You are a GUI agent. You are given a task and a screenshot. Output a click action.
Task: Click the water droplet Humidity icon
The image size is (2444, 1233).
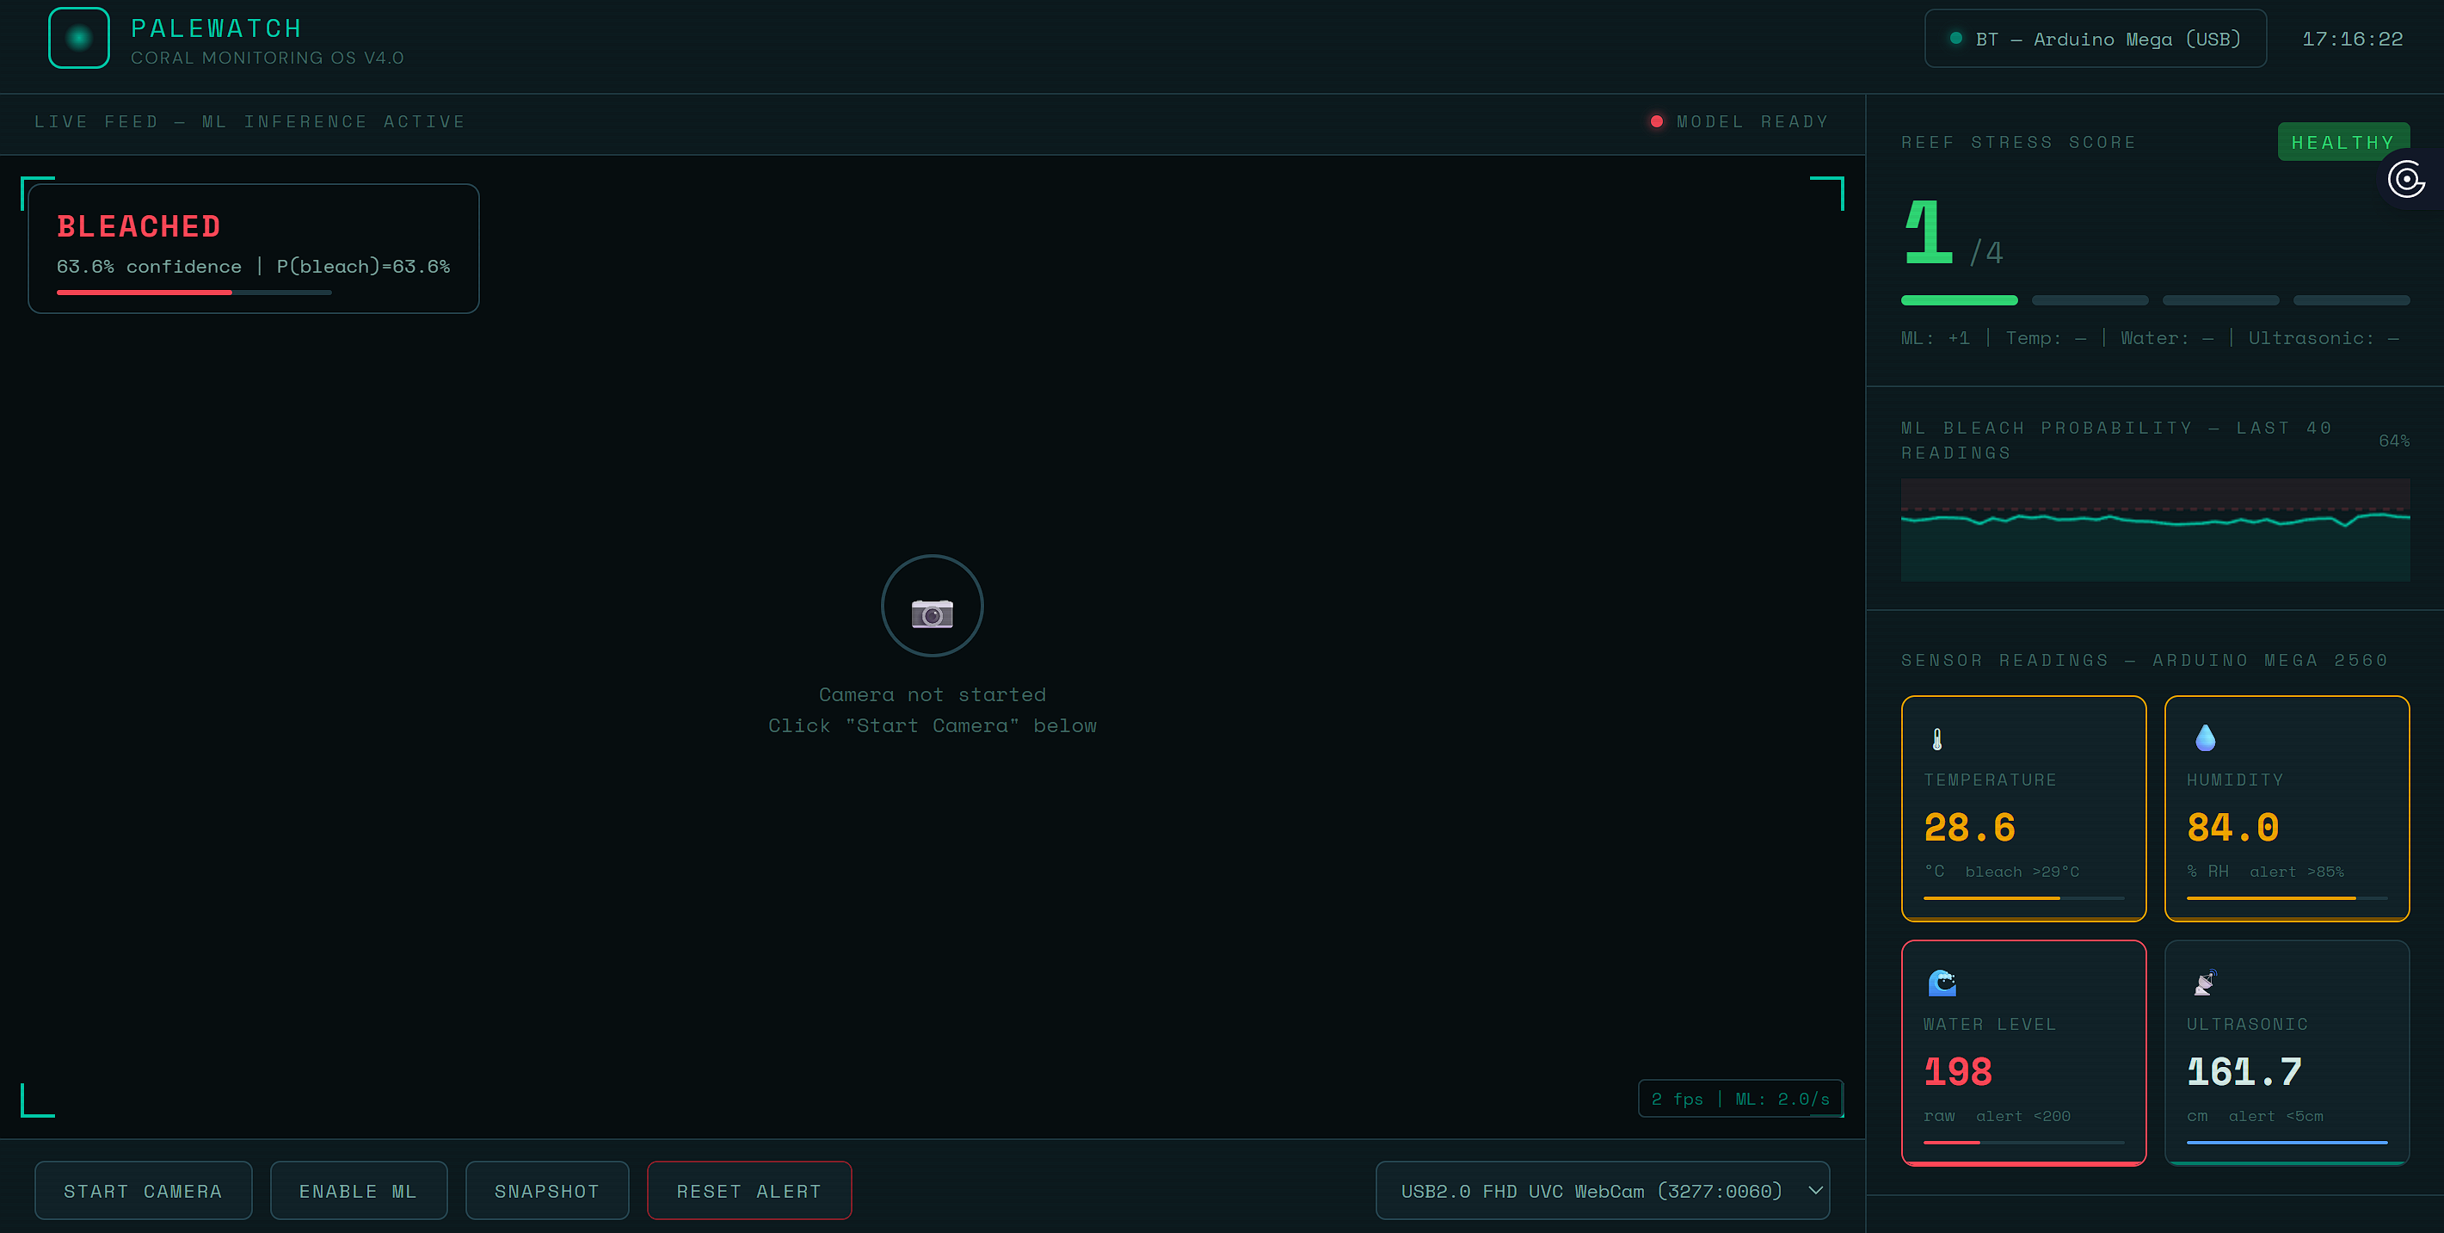point(2205,737)
